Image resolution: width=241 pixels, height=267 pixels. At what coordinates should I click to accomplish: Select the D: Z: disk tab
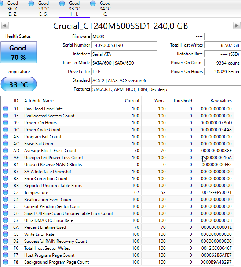pyautogui.click(x=13, y=8)
